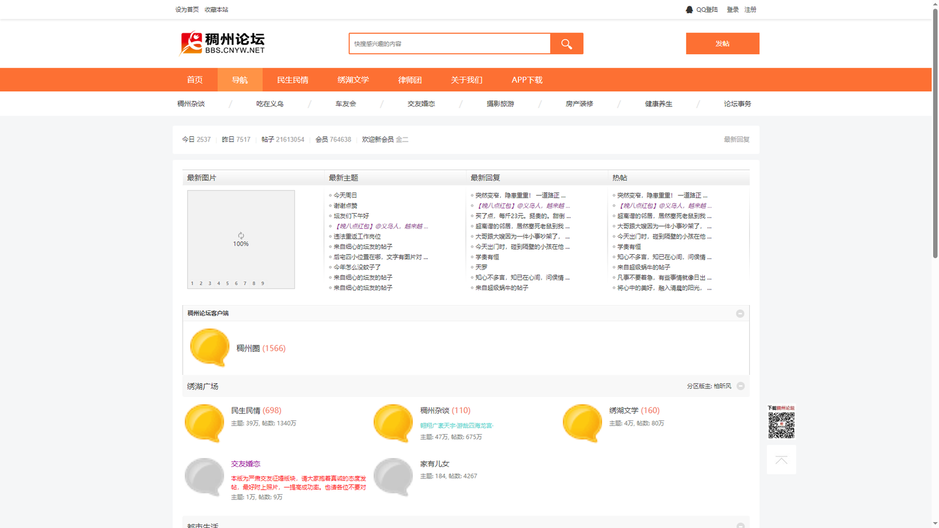Collapse the 稠州论坛客户端 section
The image size is (939, 528).
[740, 314]
